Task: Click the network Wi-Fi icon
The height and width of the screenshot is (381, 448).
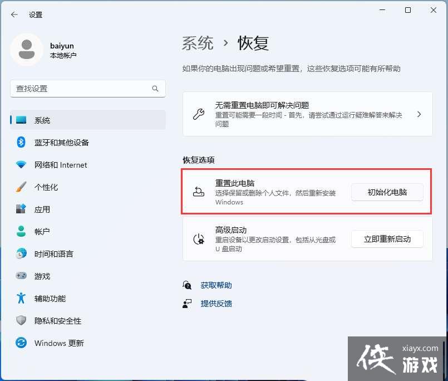Action: click(21, 165)
